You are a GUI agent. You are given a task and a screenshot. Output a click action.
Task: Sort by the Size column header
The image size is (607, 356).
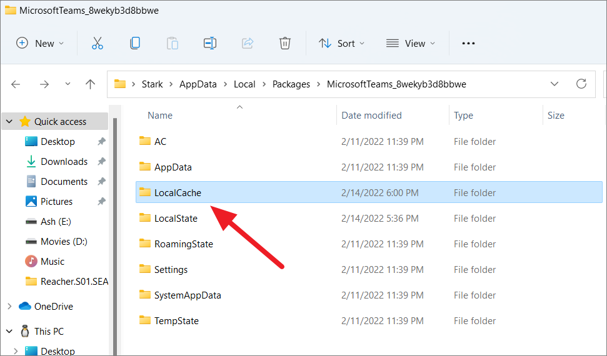(x=556, y=116)
